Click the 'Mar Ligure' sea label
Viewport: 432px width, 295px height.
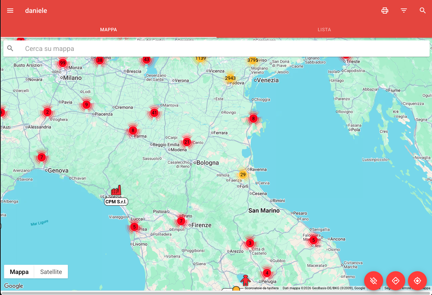(39, 223)
